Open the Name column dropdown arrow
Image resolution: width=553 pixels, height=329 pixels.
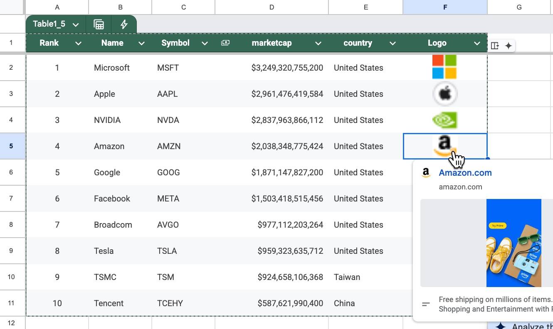(x=141, y=43)
